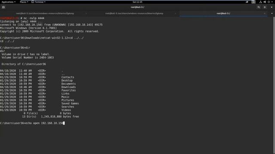Click the '0 File(s) 0 bytes' line

47,113
